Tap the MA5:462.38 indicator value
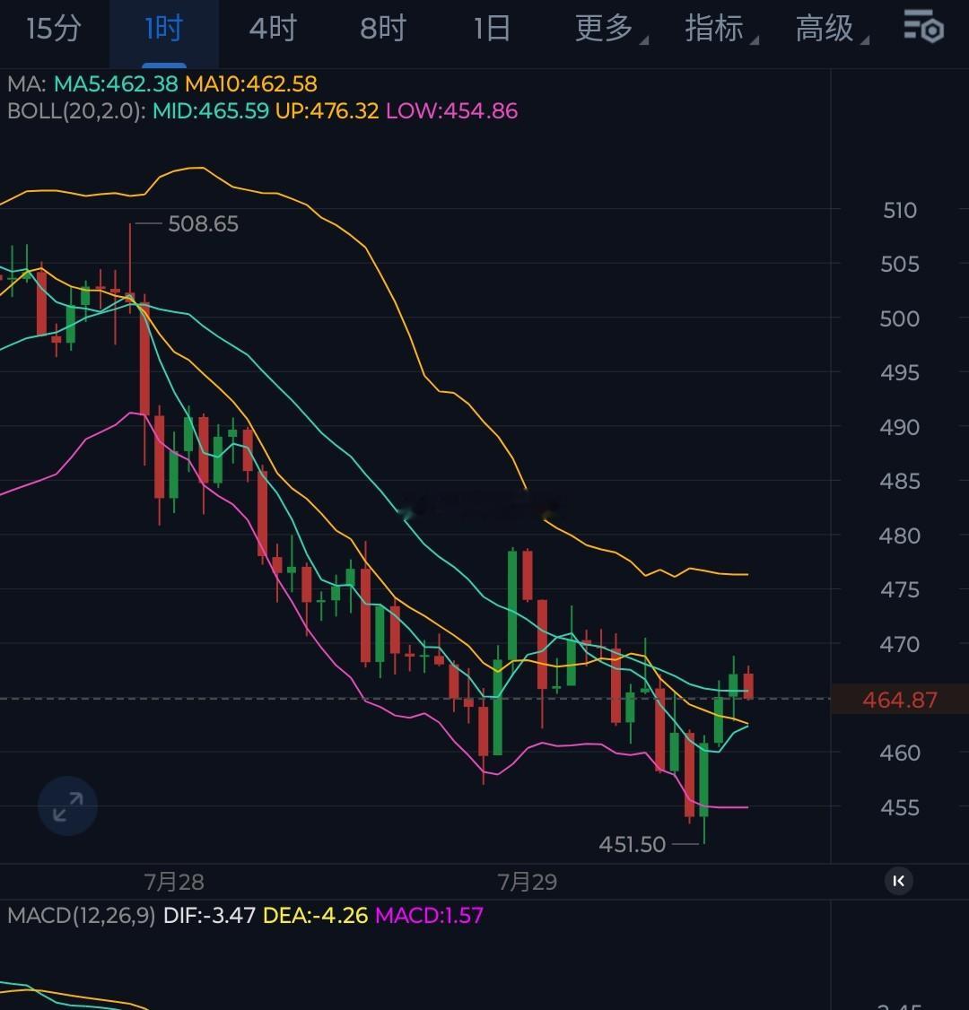This screenshot has height=1010, width=969. coord(116,83)
